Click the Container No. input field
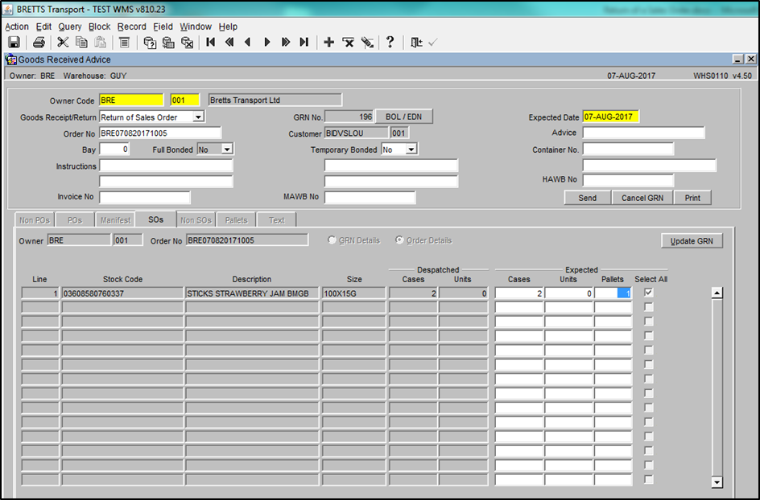Viewport: 760px width, 500px height. pos(628,149)
